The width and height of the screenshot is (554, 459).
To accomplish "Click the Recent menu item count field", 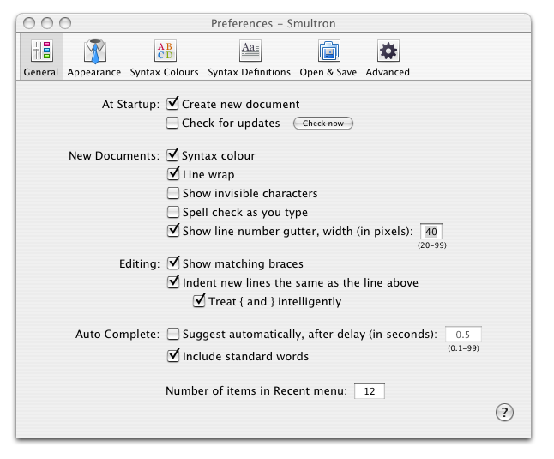I will [x=369, y=391].
